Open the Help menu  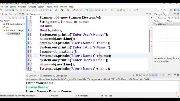tap(71, 7)
